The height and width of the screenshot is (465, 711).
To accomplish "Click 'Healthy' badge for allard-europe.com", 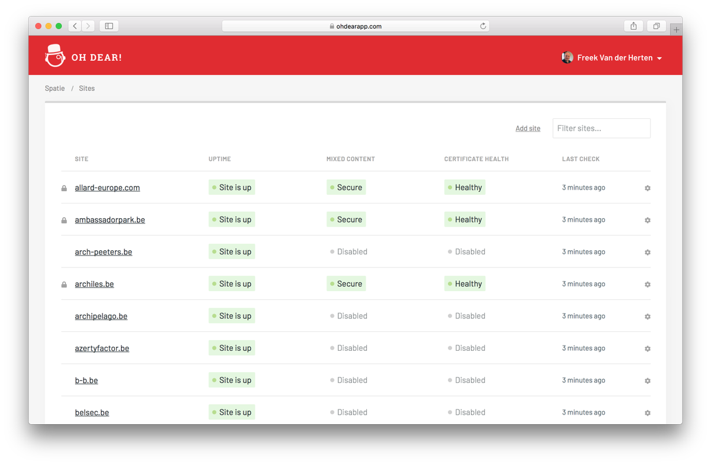I will [x=465, y=188].
